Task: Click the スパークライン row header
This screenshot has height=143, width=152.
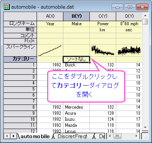Action: coord(20,50)
